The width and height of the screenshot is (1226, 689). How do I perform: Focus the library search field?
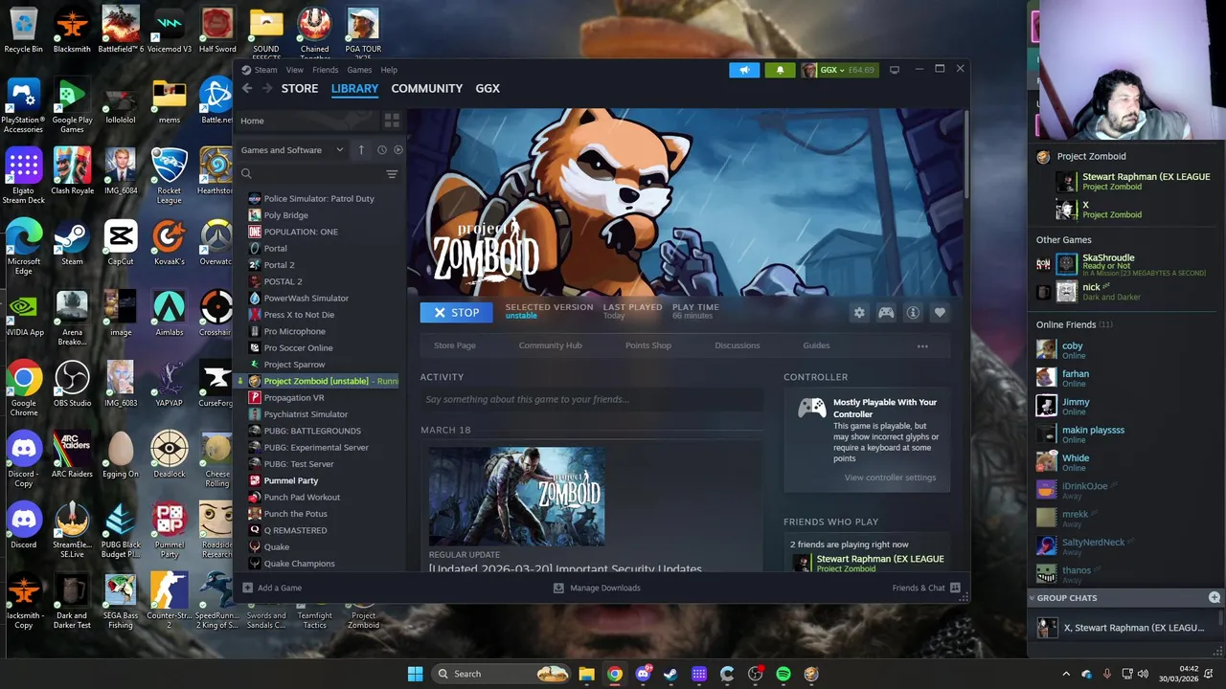coord(311,174)
